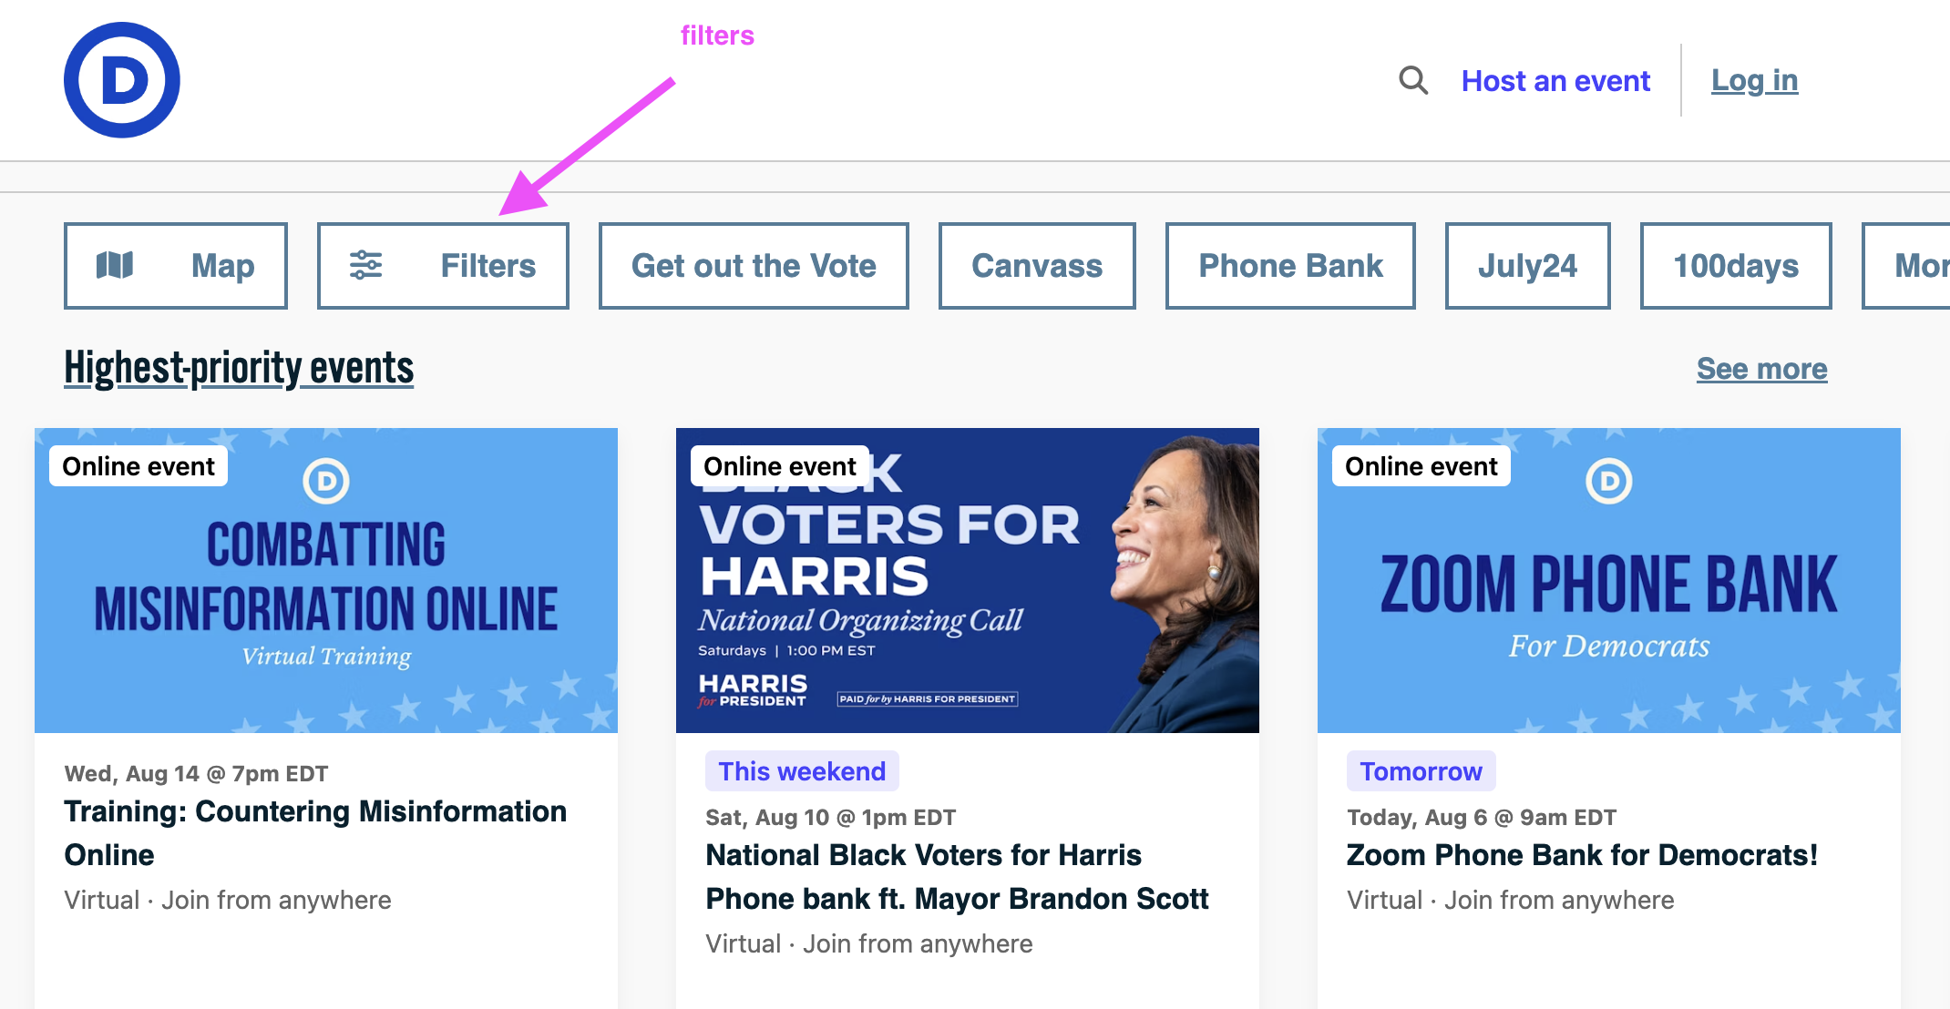Click the Host an event button
Viewport: 1950px width, 1009px height.
pyautogui.click(x=1559, y=80)
